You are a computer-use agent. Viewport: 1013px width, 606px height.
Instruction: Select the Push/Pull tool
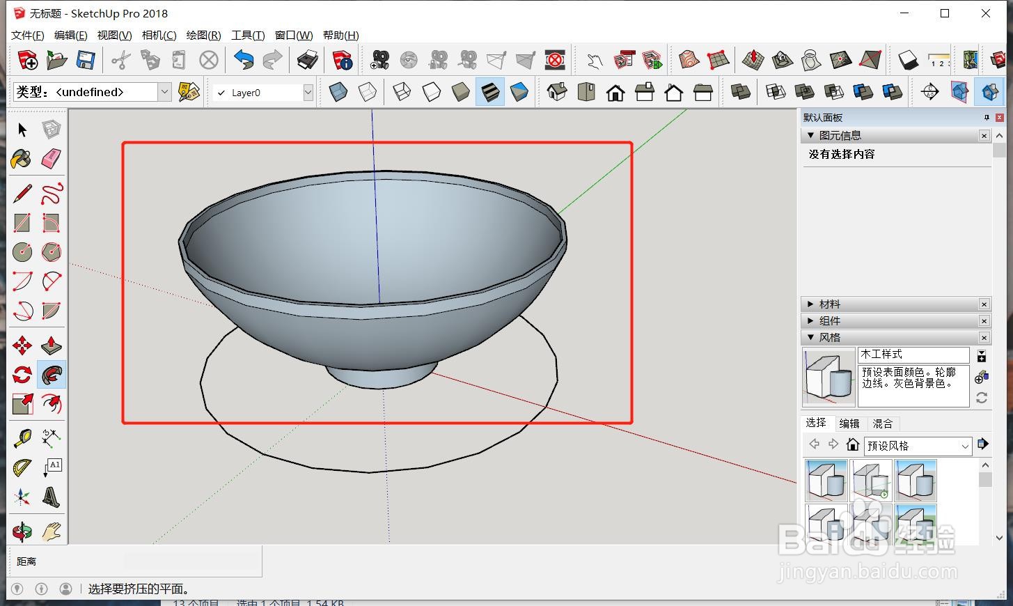click(x=51, y=345)
